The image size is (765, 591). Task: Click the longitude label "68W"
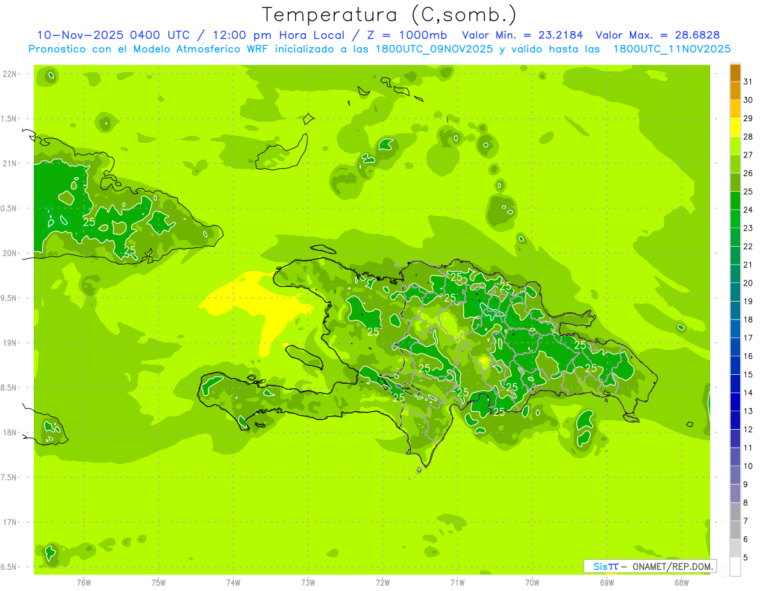[x=681, y=582]
